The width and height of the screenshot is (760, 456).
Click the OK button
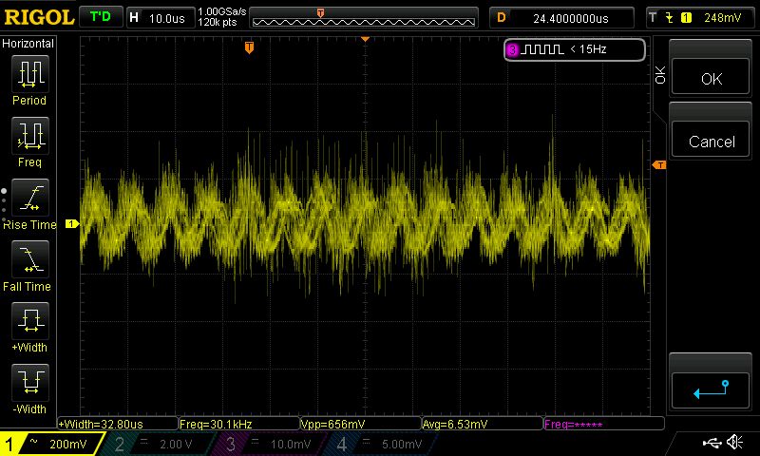tap(711, 78)
